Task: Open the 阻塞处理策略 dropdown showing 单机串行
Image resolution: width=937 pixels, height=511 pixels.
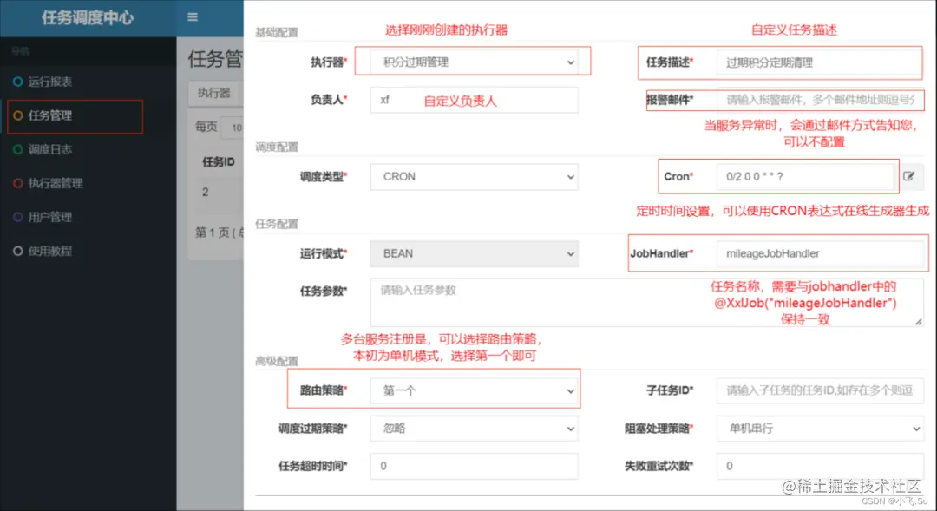Action: (x=819, y=428)
